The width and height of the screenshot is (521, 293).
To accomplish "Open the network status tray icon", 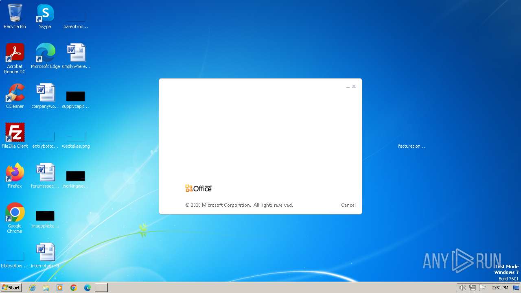I will coord(473,288).
